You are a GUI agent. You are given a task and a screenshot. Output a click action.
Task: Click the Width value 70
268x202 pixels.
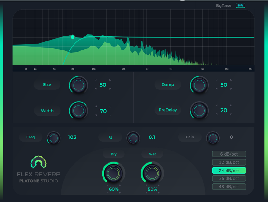pyautogui.click(x=103, y=111)
